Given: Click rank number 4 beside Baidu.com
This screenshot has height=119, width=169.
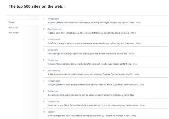Looking at the screenshot, I should coord(44,50).
